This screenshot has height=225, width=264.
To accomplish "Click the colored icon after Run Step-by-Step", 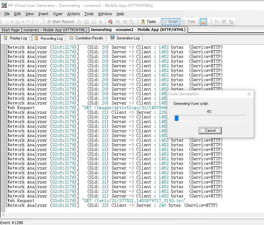I will coord(110,21).
